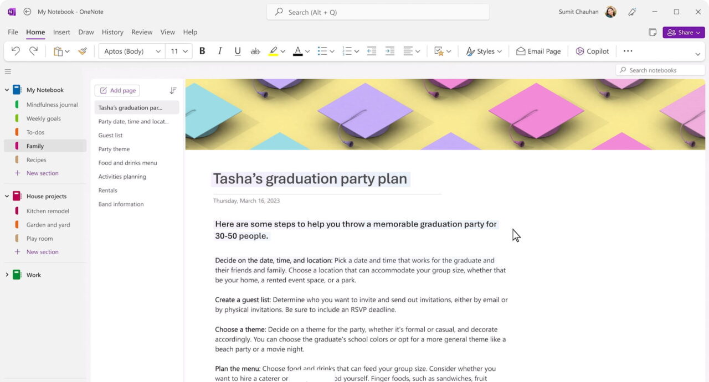Expand the Work notebook
Viewport: 709px width, 382px height.
[7, 274]
